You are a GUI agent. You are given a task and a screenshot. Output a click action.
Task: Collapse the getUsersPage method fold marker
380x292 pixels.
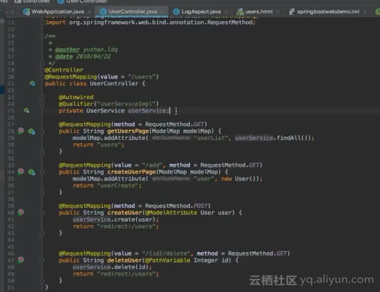pos(42,131)
